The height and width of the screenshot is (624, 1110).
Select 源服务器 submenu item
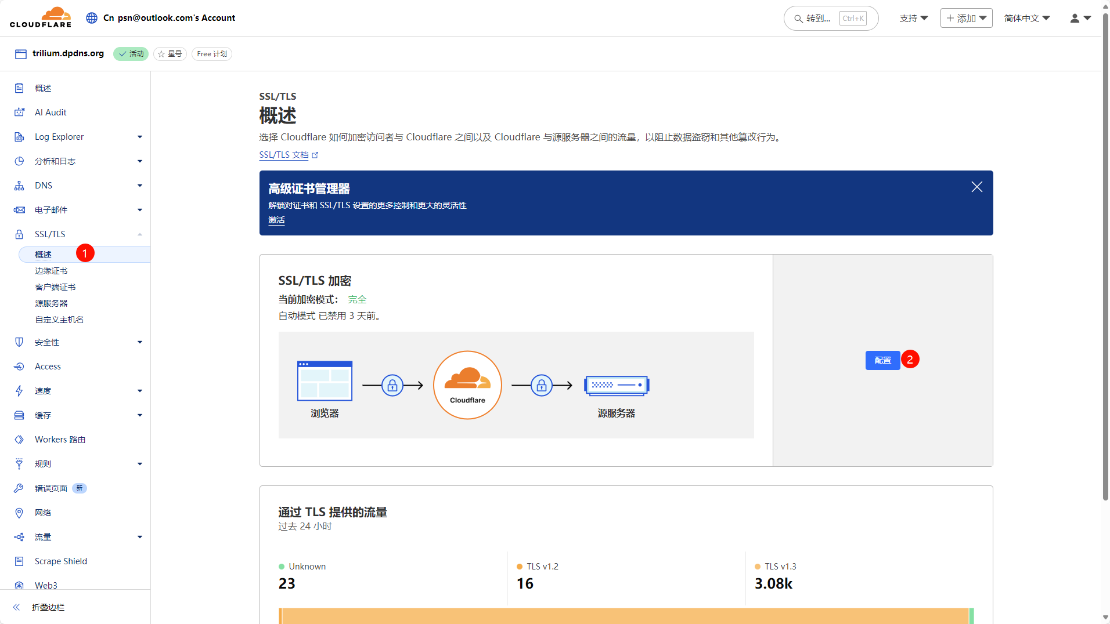pyautogui.click(x=51, y=303)
